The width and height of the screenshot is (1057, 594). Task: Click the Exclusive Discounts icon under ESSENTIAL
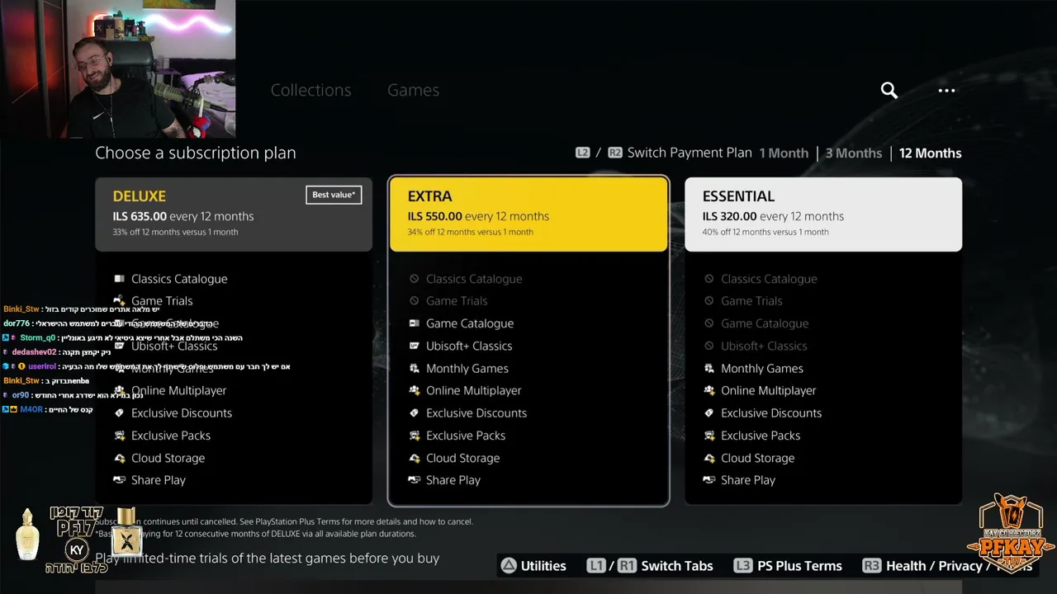709,412
